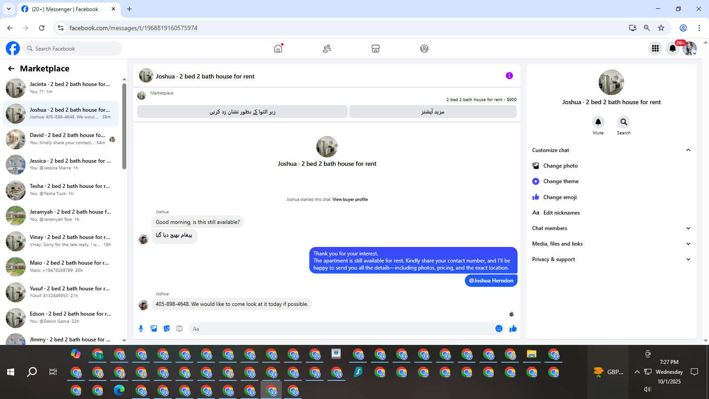
Task: Open Microsoft Edge from the taskbar
Action: [x=119, y=390]
